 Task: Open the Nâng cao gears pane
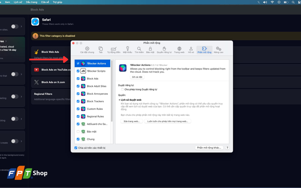tap(219, 50)
